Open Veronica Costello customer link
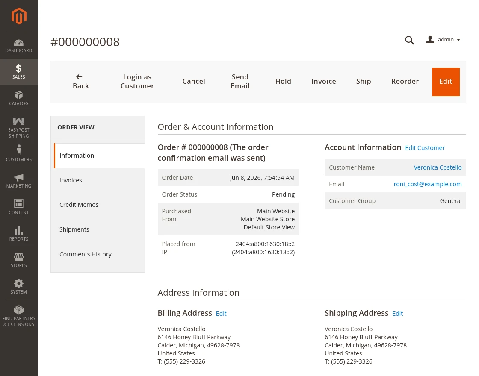 click(438, 167)
